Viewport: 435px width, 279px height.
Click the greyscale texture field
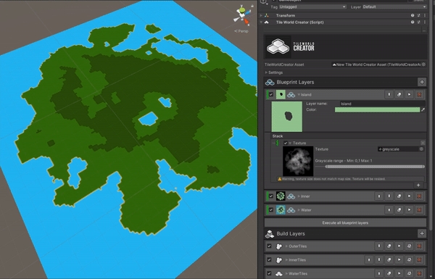click(x=401, y=149)
